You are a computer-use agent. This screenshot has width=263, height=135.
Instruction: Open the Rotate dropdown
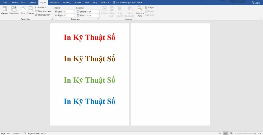point(151,15)
